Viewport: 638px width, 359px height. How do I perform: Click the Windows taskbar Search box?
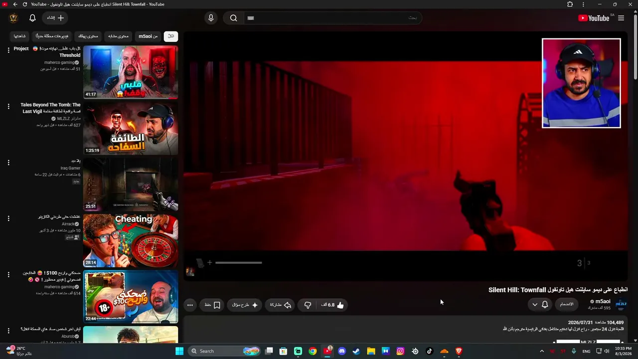point(225,351)
